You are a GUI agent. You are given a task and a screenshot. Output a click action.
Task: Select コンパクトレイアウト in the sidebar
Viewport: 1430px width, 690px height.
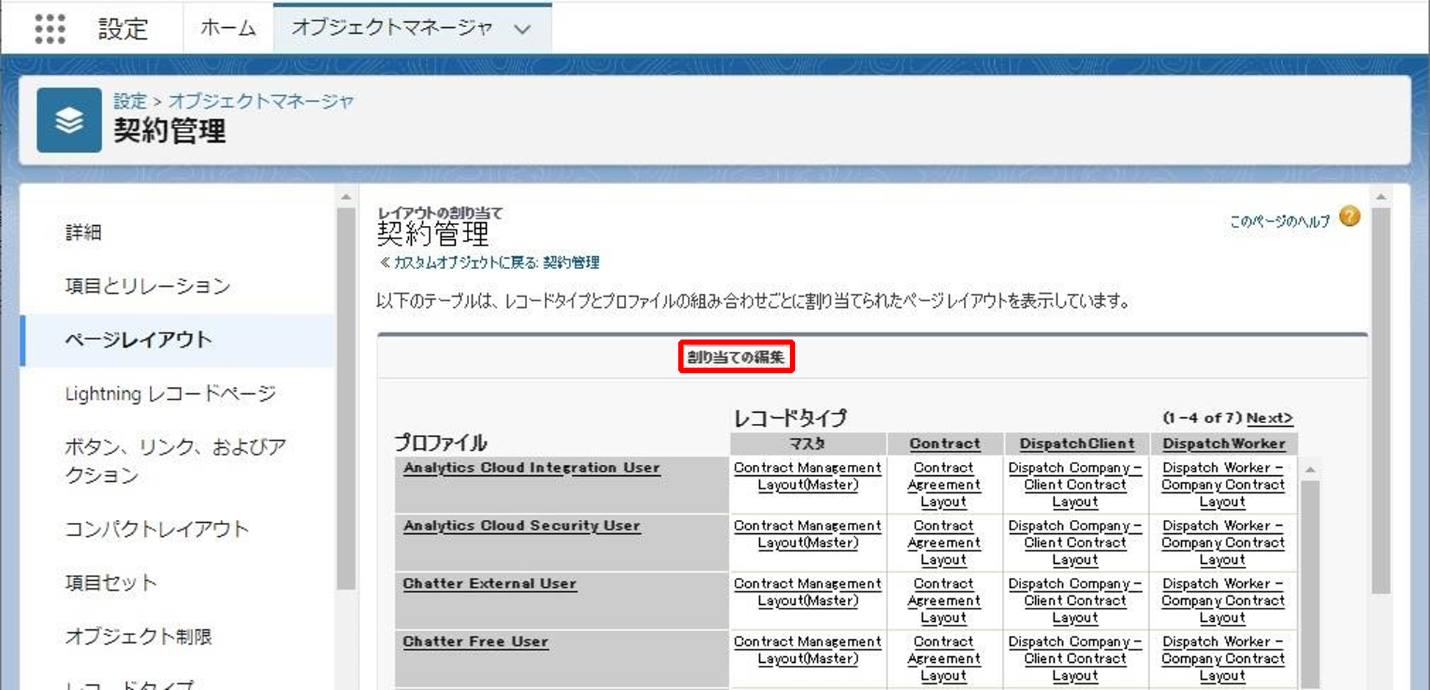click(x=156, y=529)
